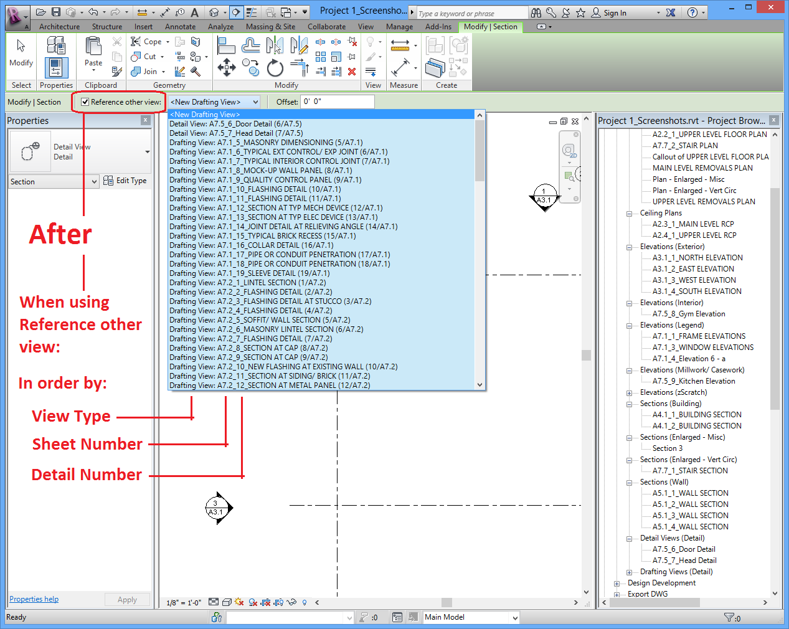
Task: Open the Annotate ribbon tab
Action: [180, 27]
